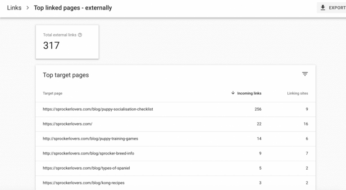Click the Total external links 317 card
The height and width of the screenshot is (190, 346).
point(67,42)
